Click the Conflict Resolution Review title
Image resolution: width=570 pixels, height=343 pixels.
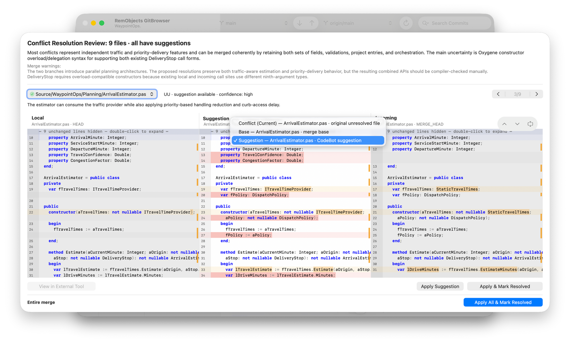point(109,43)
